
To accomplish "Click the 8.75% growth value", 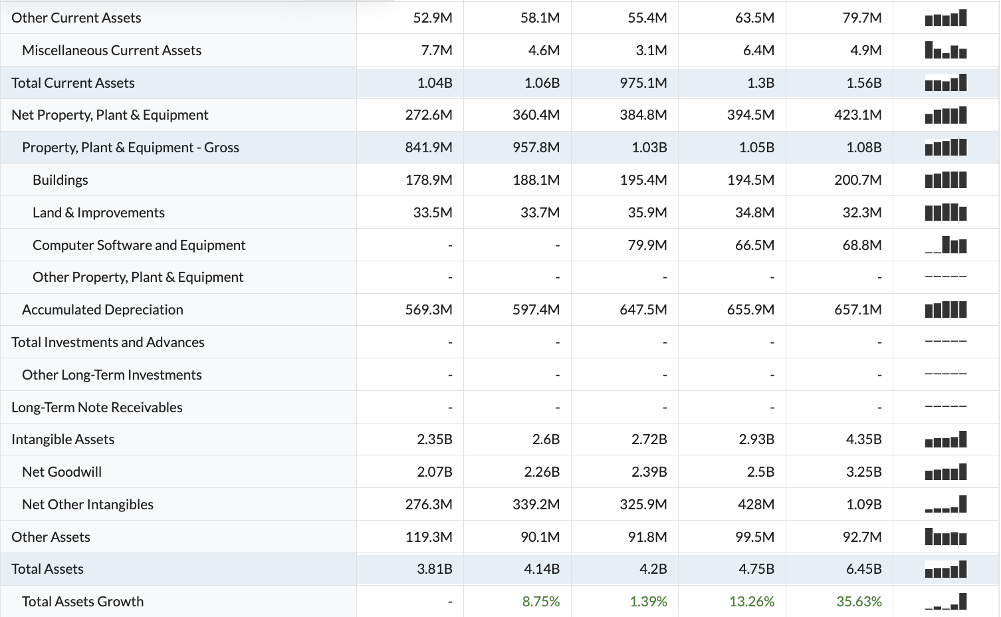I will (541, 602).
